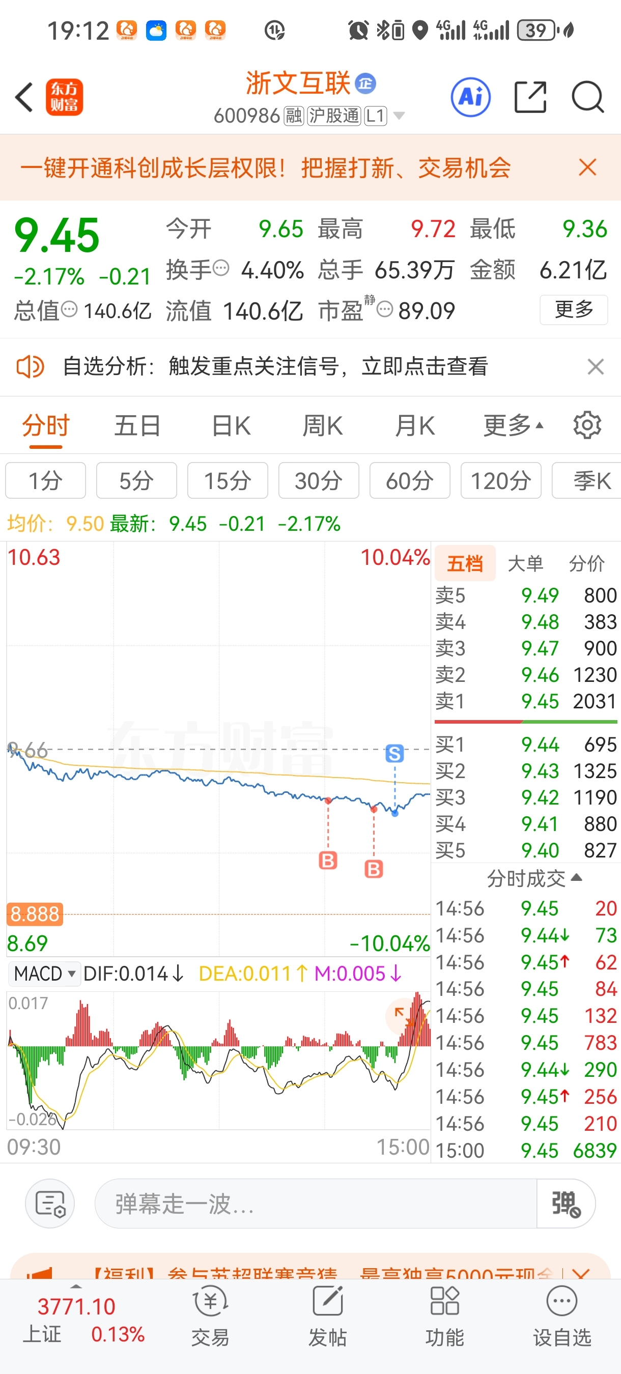Image resolution: width=621 pixels, height=1374 pixels.
Task: Tap the 融 margin tag
Action: coord(293,115)
